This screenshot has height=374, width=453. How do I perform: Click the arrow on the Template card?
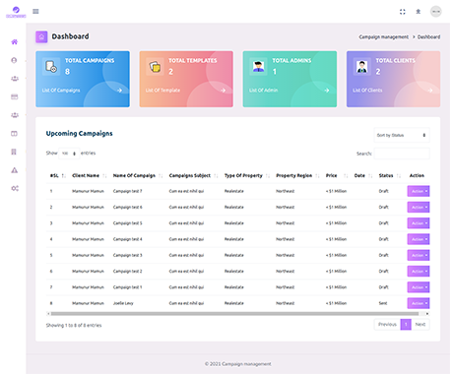pos(224,91)
